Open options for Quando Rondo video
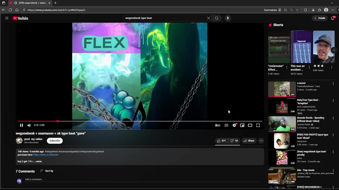The width and height of the screenshot is (339, 190). pos(333,118)
